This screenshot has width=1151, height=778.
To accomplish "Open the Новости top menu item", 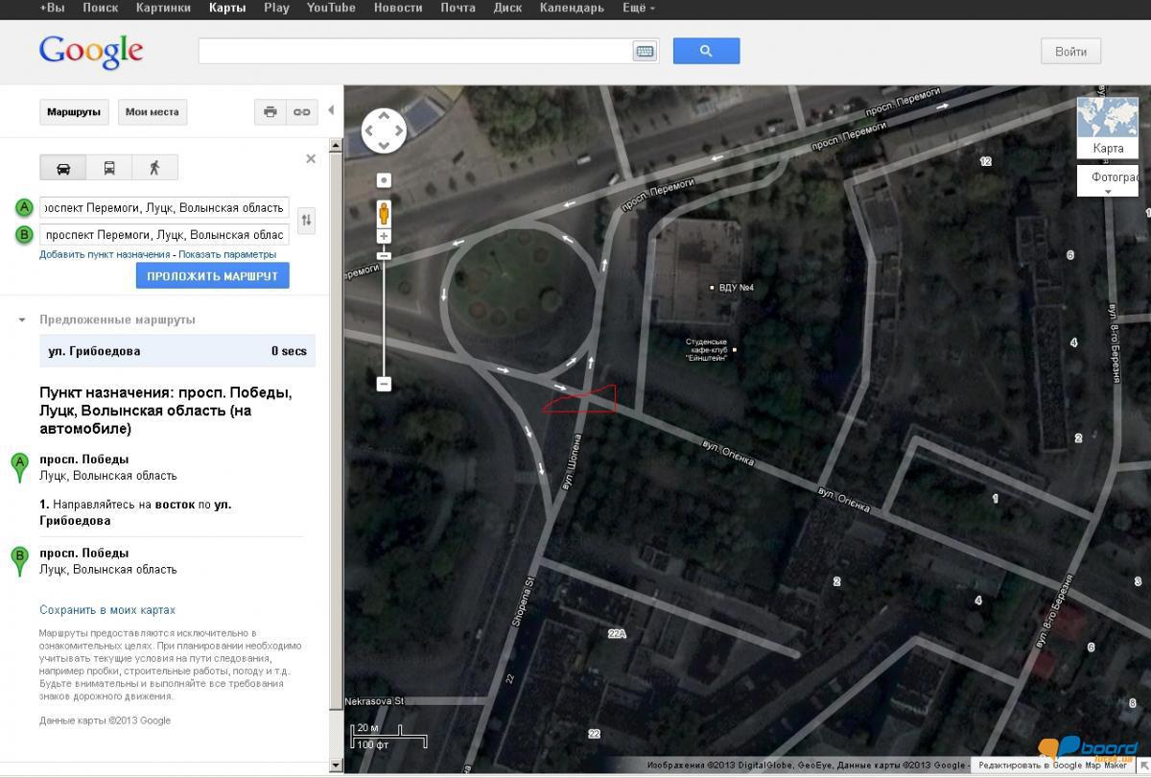I will coord(397,8).
